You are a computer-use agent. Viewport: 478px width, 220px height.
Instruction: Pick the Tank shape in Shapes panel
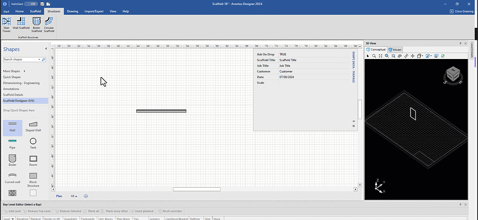pos(33,143)
